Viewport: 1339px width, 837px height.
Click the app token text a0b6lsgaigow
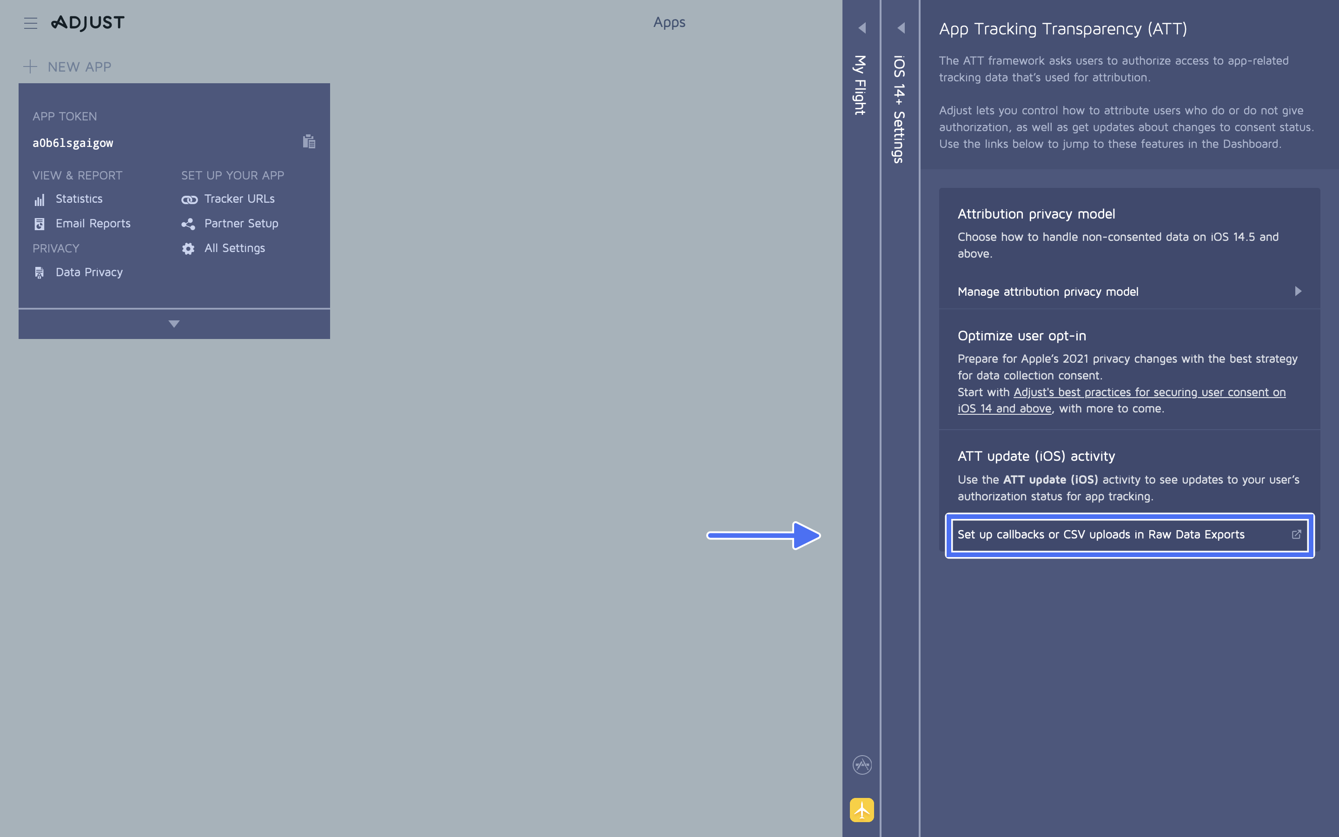tap(73, 143)
